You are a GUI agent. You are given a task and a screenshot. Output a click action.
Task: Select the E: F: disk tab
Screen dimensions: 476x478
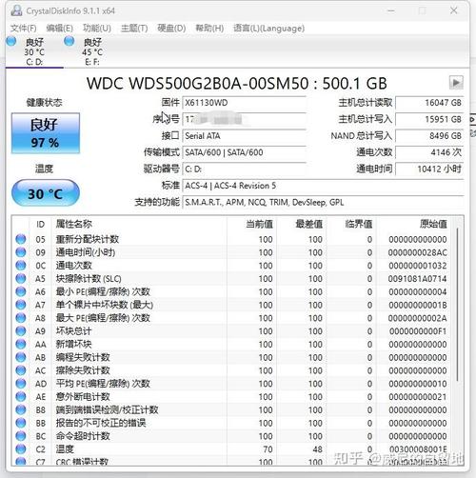92,51
